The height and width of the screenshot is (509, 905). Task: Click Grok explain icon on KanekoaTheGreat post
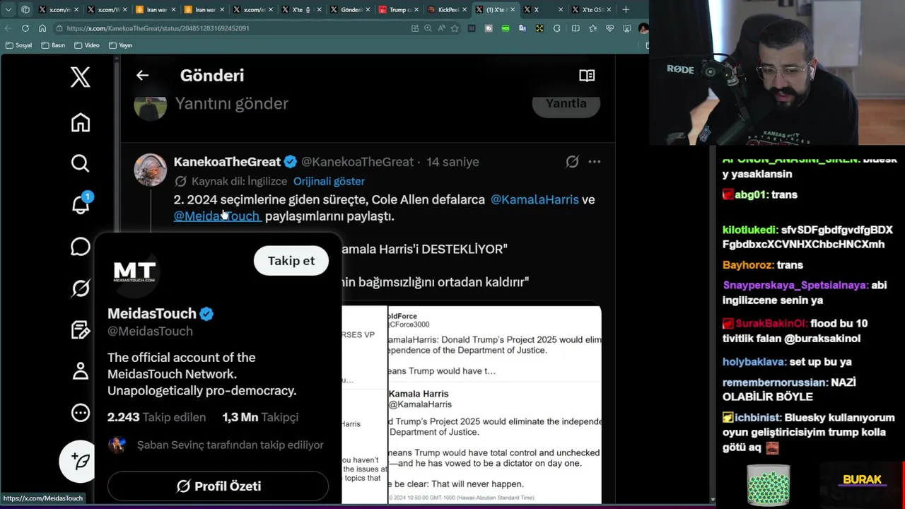click(572, 162)
